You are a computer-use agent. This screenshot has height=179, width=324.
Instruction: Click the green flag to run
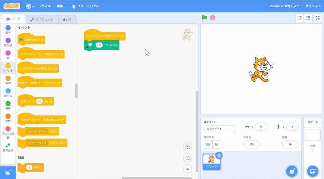coord(205,18)
